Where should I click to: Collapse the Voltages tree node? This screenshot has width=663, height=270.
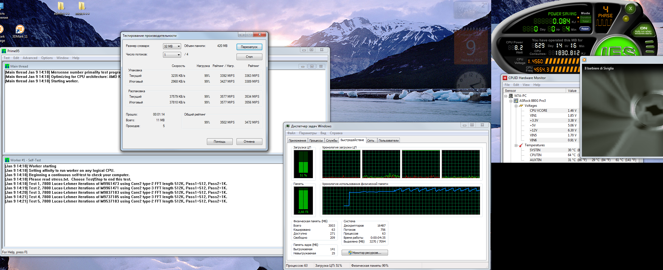click(x=516, y=106)
